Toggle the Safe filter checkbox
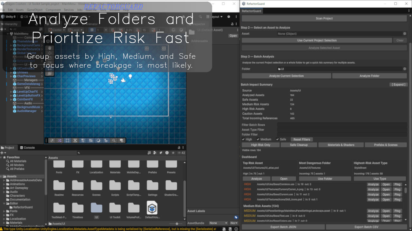412x231 pixels. [277, 140]
